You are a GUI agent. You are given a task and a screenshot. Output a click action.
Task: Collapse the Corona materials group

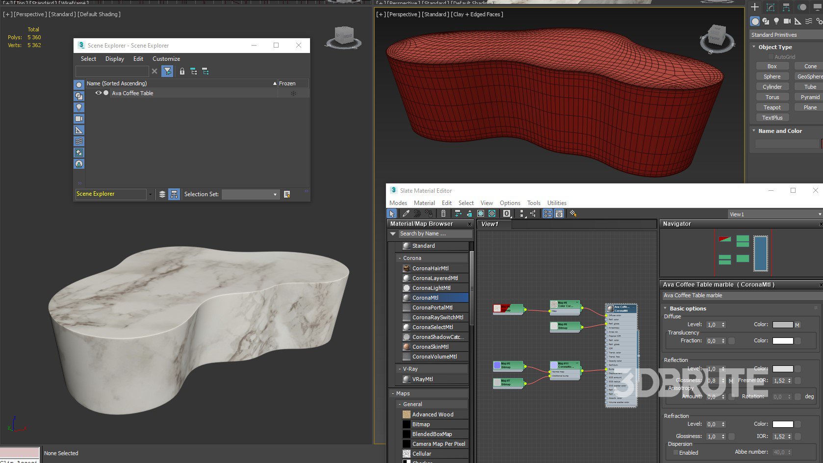tap(400, 258)
